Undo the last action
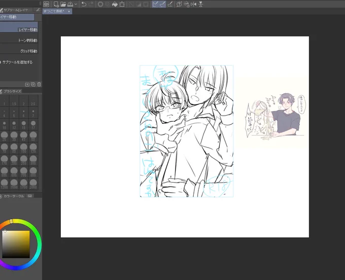345x280 pixels. tap(84, 4)
